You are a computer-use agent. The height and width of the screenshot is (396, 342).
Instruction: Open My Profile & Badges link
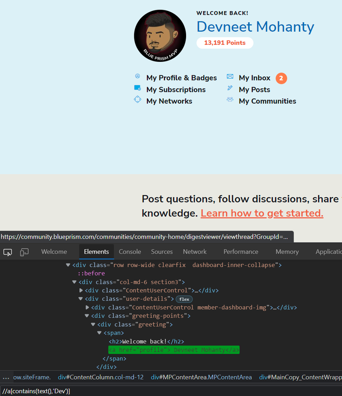click(x=182, y=78)
